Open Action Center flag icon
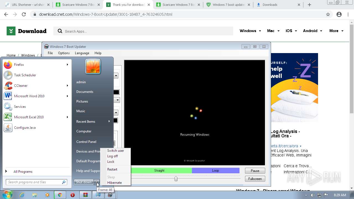354x199 pixels. [326, 195]
